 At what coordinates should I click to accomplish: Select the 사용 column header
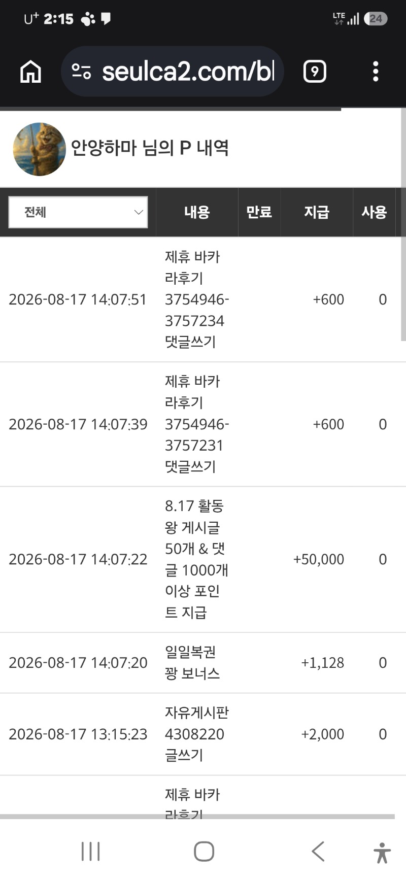(x=374, y=212)
